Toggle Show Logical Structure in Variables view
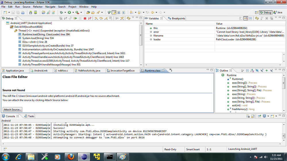 (246, 18)
